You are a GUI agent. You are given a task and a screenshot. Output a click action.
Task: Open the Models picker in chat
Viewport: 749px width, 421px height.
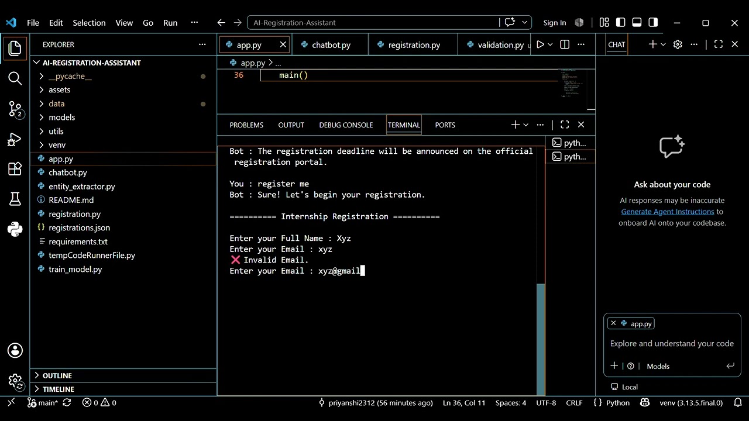(x=658, y=366)
